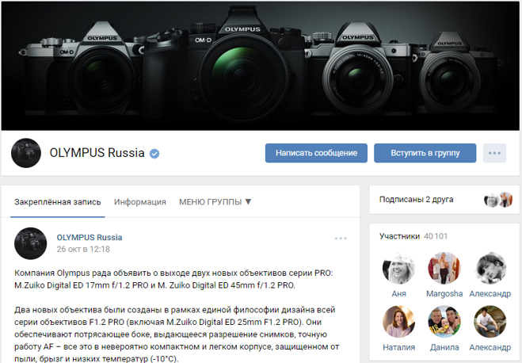Open the Участники members list header
The image size is (522, 363).
[399, 236]
